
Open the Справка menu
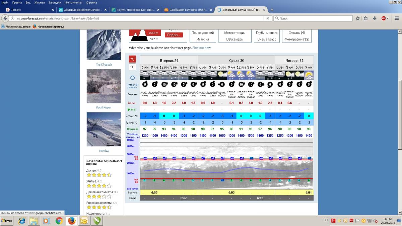(x=91, y=2)
